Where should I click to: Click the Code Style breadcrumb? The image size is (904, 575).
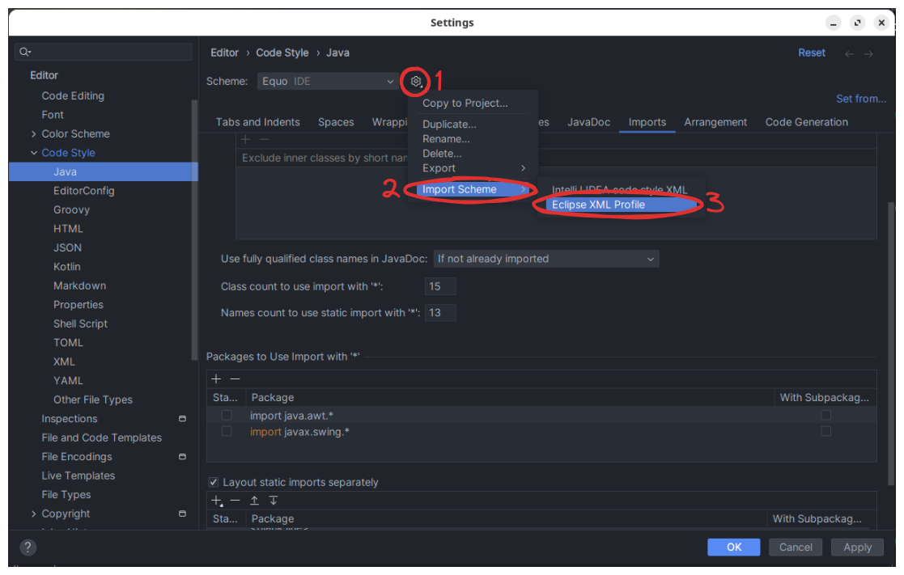click(x=282, y=53)
